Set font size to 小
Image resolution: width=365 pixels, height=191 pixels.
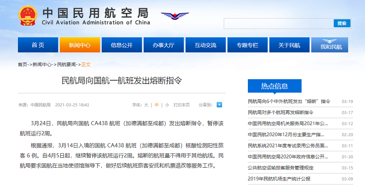point(167,105)
